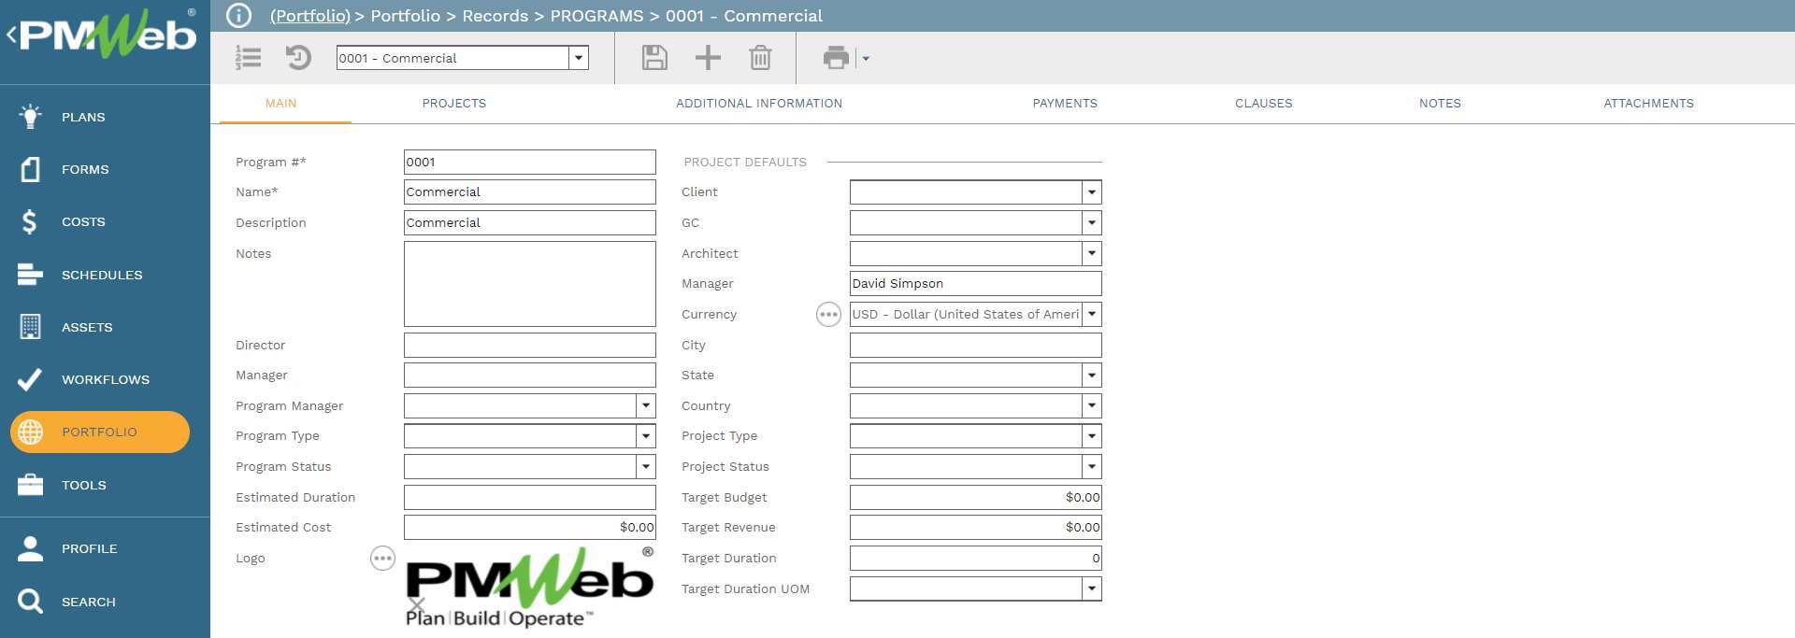1795x638 pixels.
Task: Click into the Notes text area
Action: pyautogui.click(x=529, y=284)
